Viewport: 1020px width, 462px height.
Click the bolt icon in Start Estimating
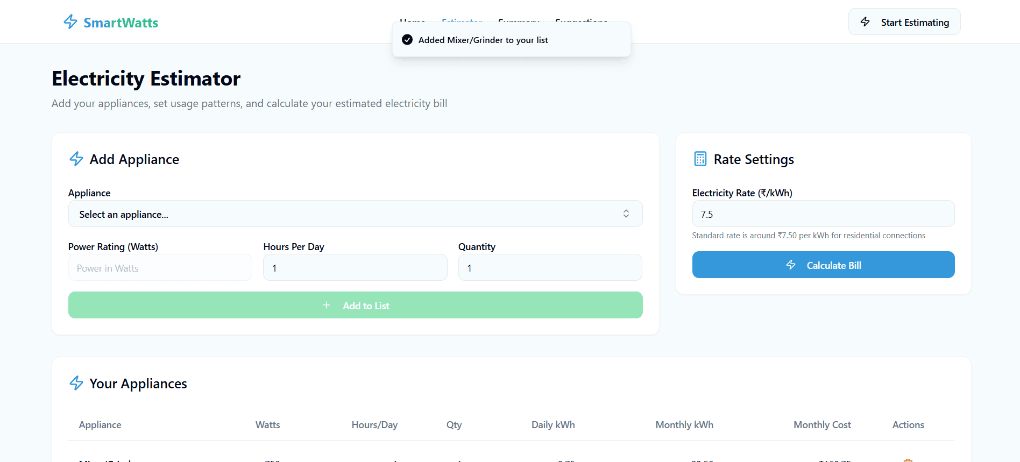(x=865, y=22)
